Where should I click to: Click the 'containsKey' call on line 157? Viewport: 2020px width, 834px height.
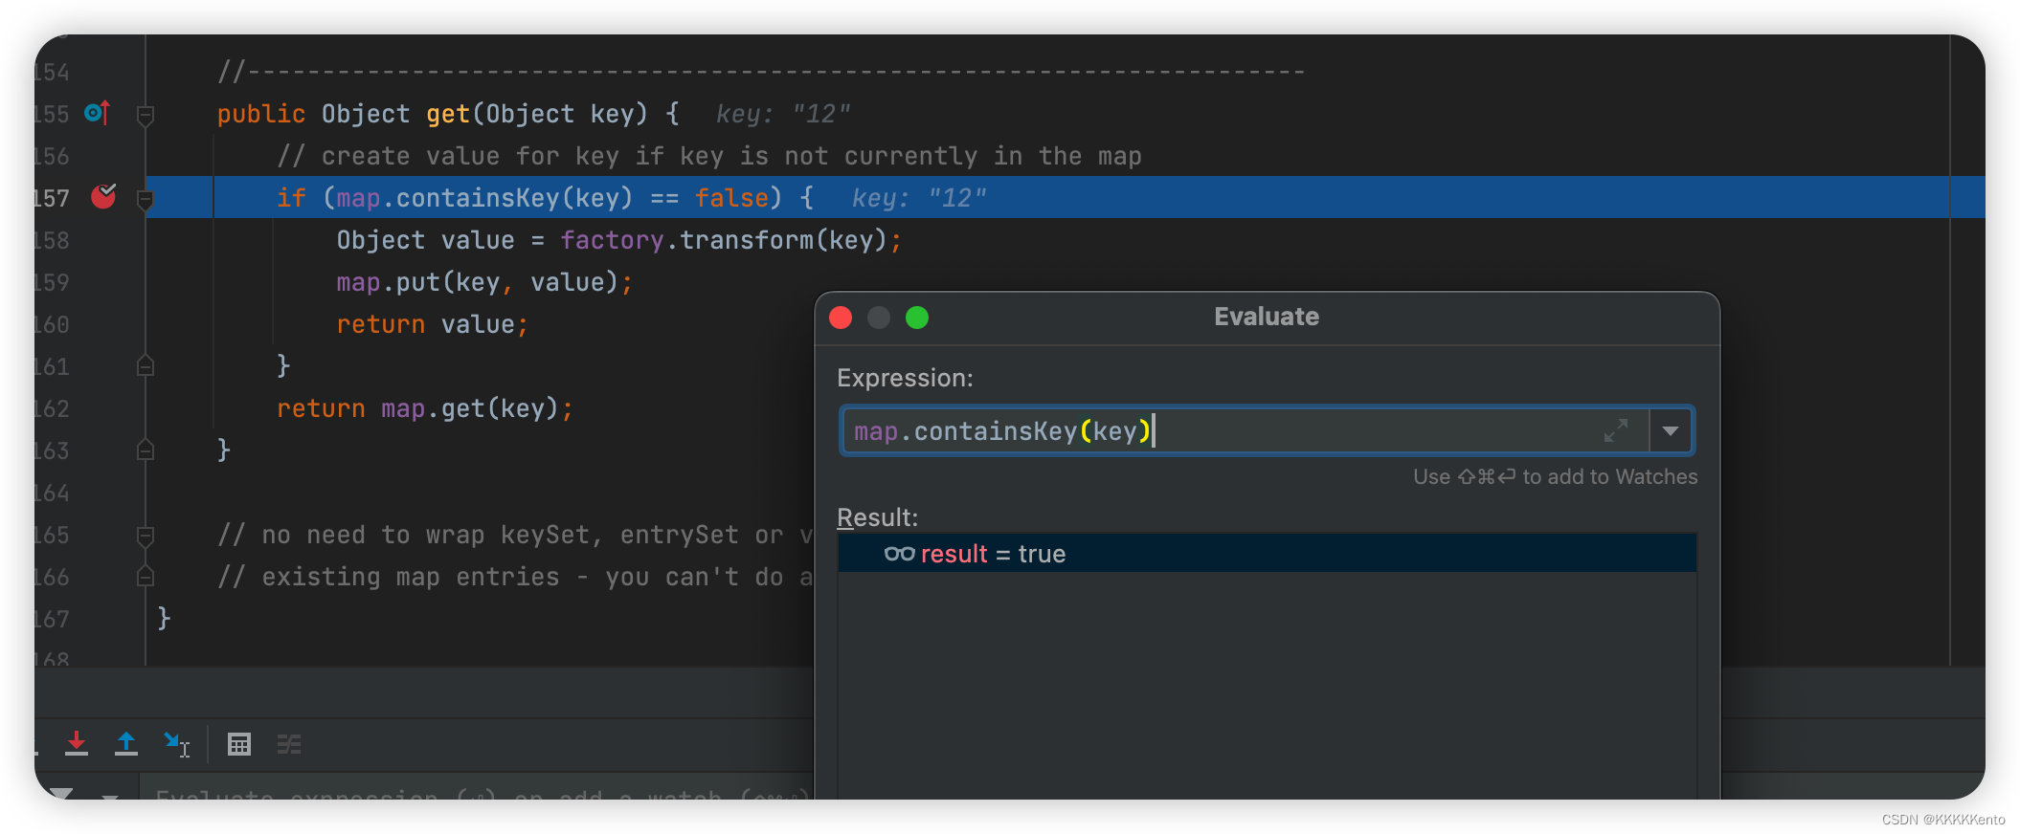point(478,198)
